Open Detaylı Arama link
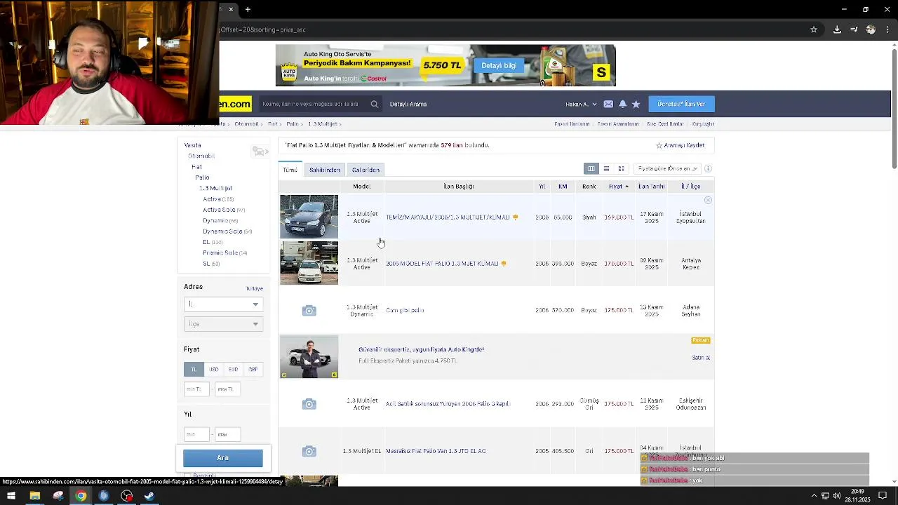Image resolution: width=898 pixels, height=505 pixels. click(x=408, y=104)
